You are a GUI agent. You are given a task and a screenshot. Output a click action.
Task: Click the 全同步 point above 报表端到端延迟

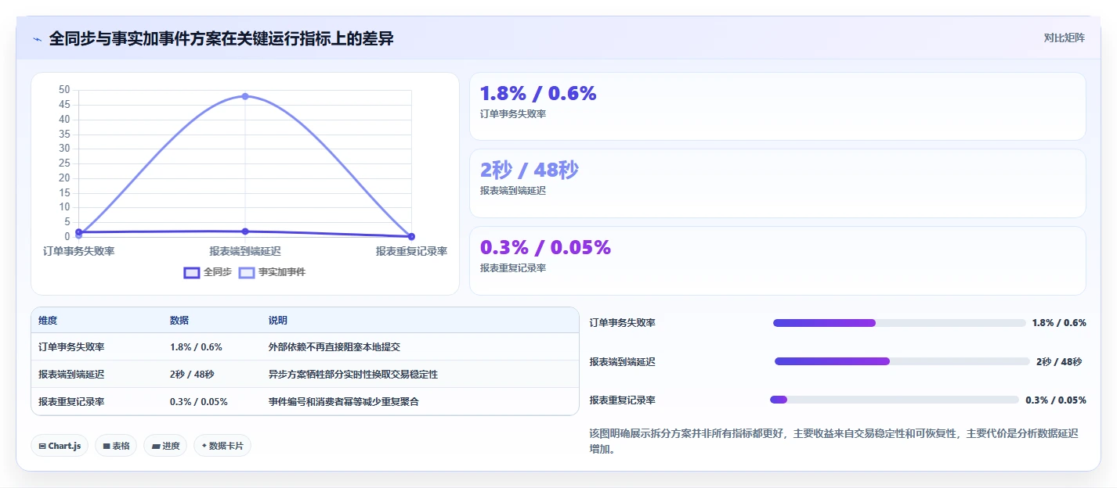245,231
